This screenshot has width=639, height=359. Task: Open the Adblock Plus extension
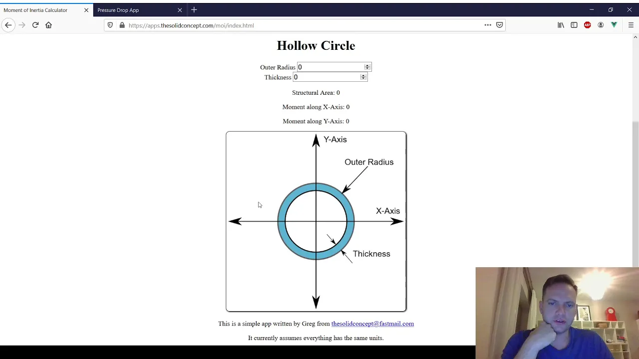click(588, 25)
